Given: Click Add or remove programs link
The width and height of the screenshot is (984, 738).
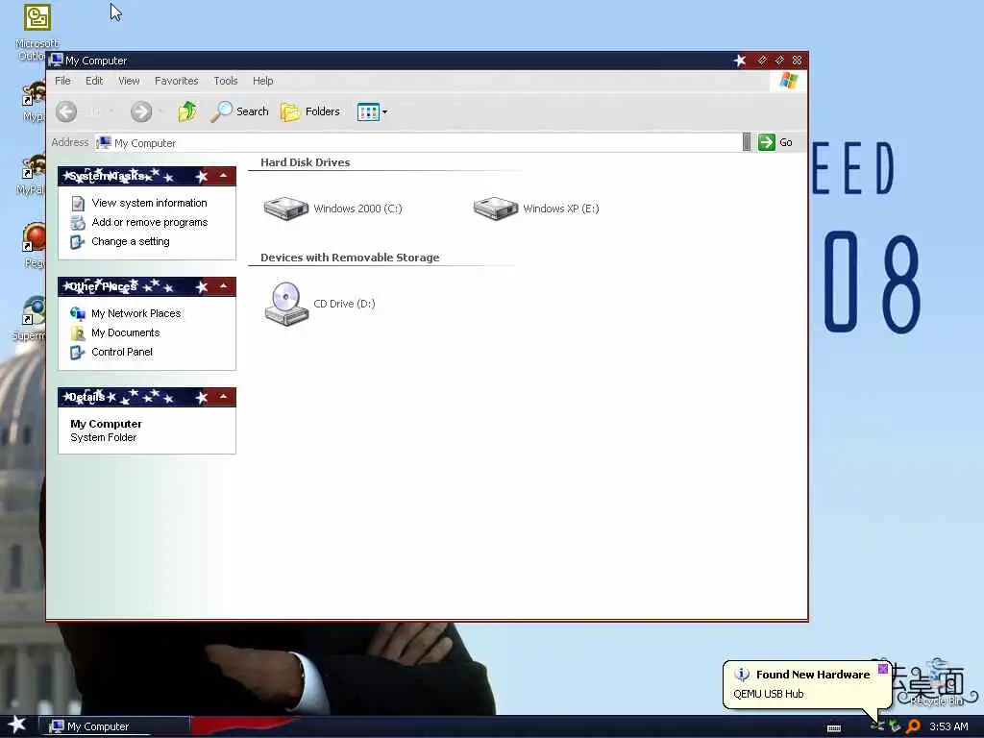Looking at the screenshot, I should [149, 222].
